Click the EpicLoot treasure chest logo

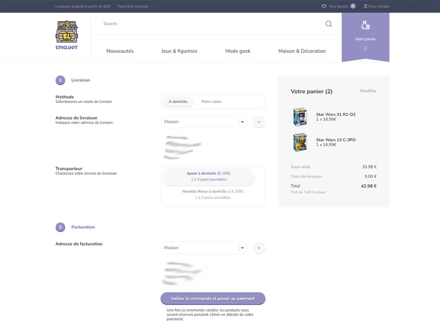(66, 35)
